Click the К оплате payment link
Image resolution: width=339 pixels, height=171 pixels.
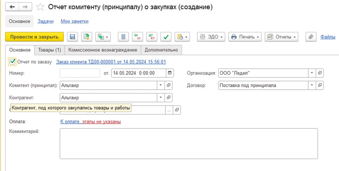coord(70,121)
